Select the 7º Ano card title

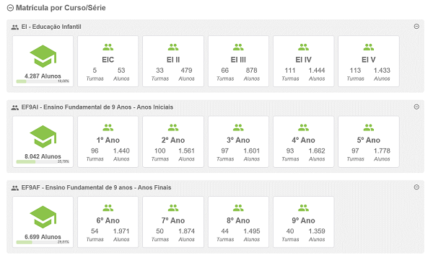click(x=173, y=220)
